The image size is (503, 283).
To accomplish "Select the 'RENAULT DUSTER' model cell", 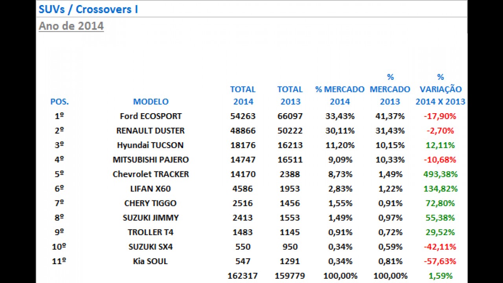I will (x=151, y=131).
